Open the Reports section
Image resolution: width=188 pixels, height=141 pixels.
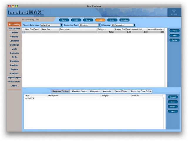(x=14, y=69)
